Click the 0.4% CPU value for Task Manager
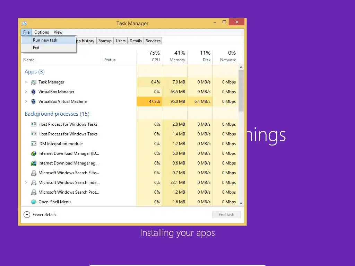The image size is (355, 266). (155, 82)
